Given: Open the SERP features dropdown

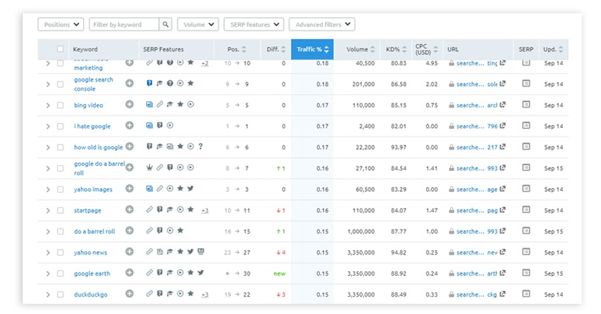Looking at the screenshot, I should click(253, 25).
